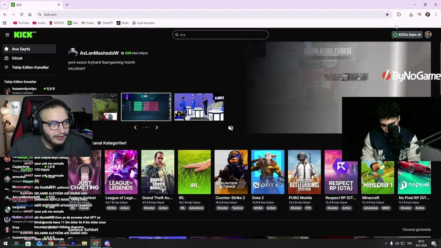The height and width of the screenshot is (248, 441).
Task: Open File Explorer from the taskbar
Action: click(84, 244)
